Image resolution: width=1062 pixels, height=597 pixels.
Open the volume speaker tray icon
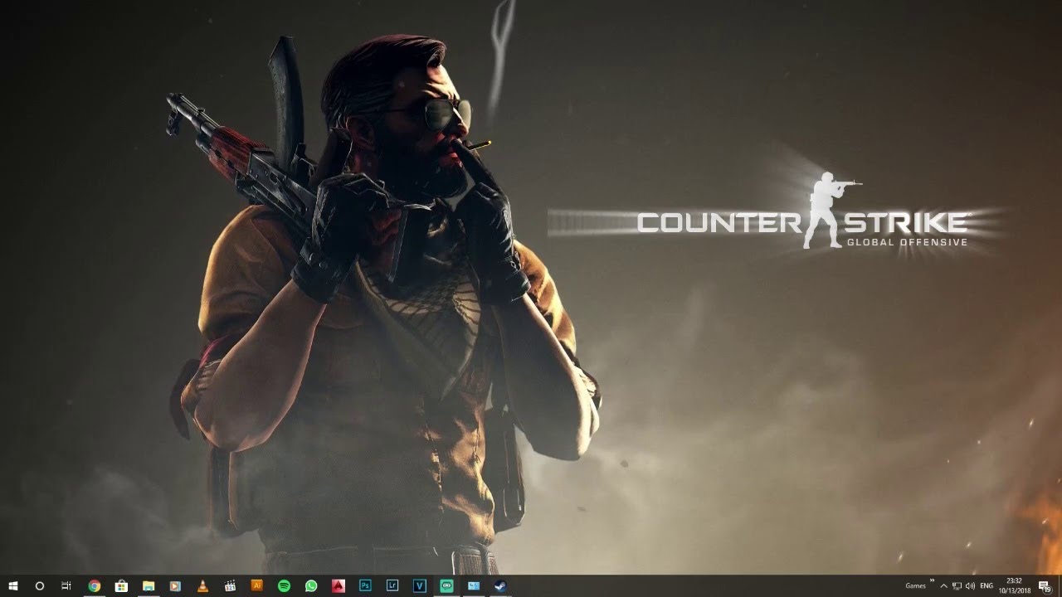(x=970, y=586)
